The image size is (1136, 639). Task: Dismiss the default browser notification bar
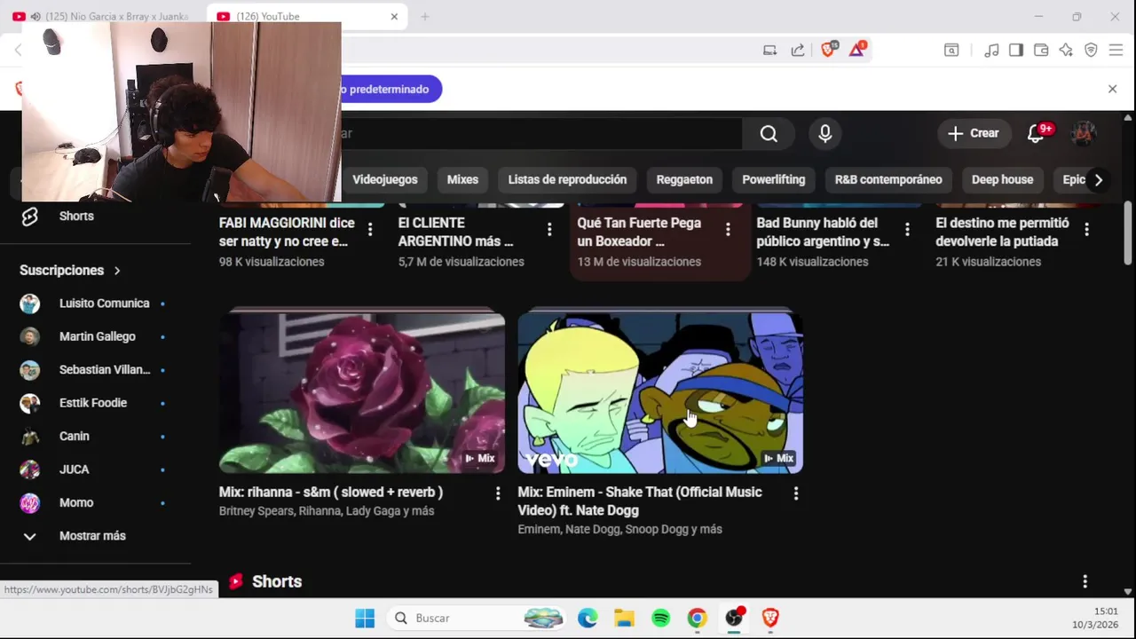(1112, 89)
